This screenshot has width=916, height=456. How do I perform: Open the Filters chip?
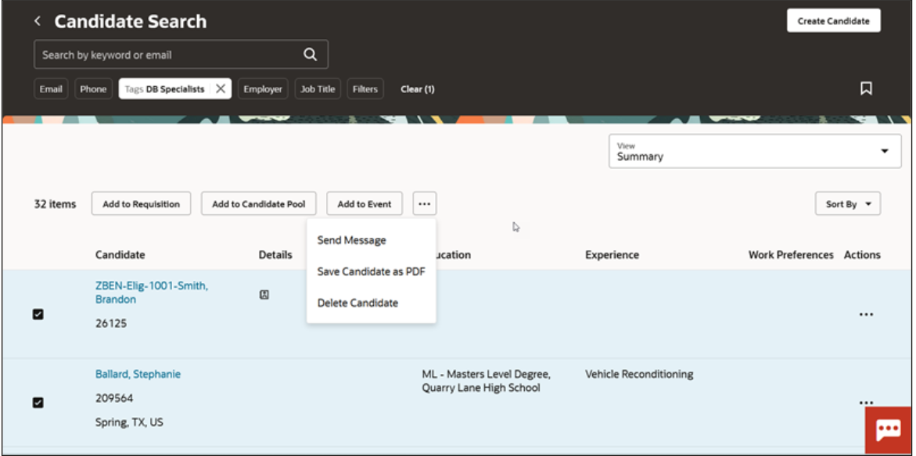point(365,88)
